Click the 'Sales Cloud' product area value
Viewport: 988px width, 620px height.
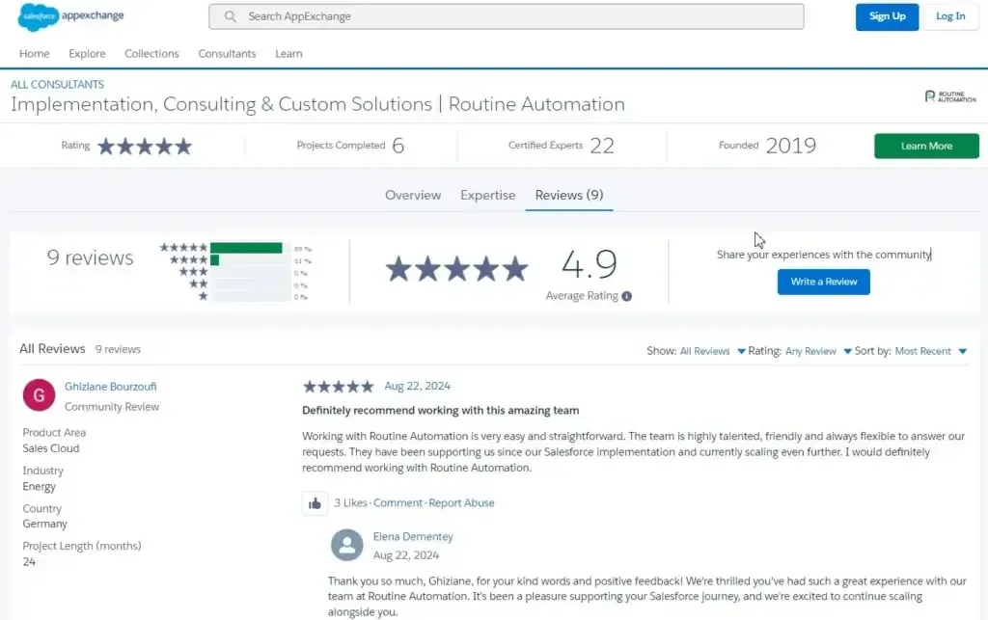point(51,448)
